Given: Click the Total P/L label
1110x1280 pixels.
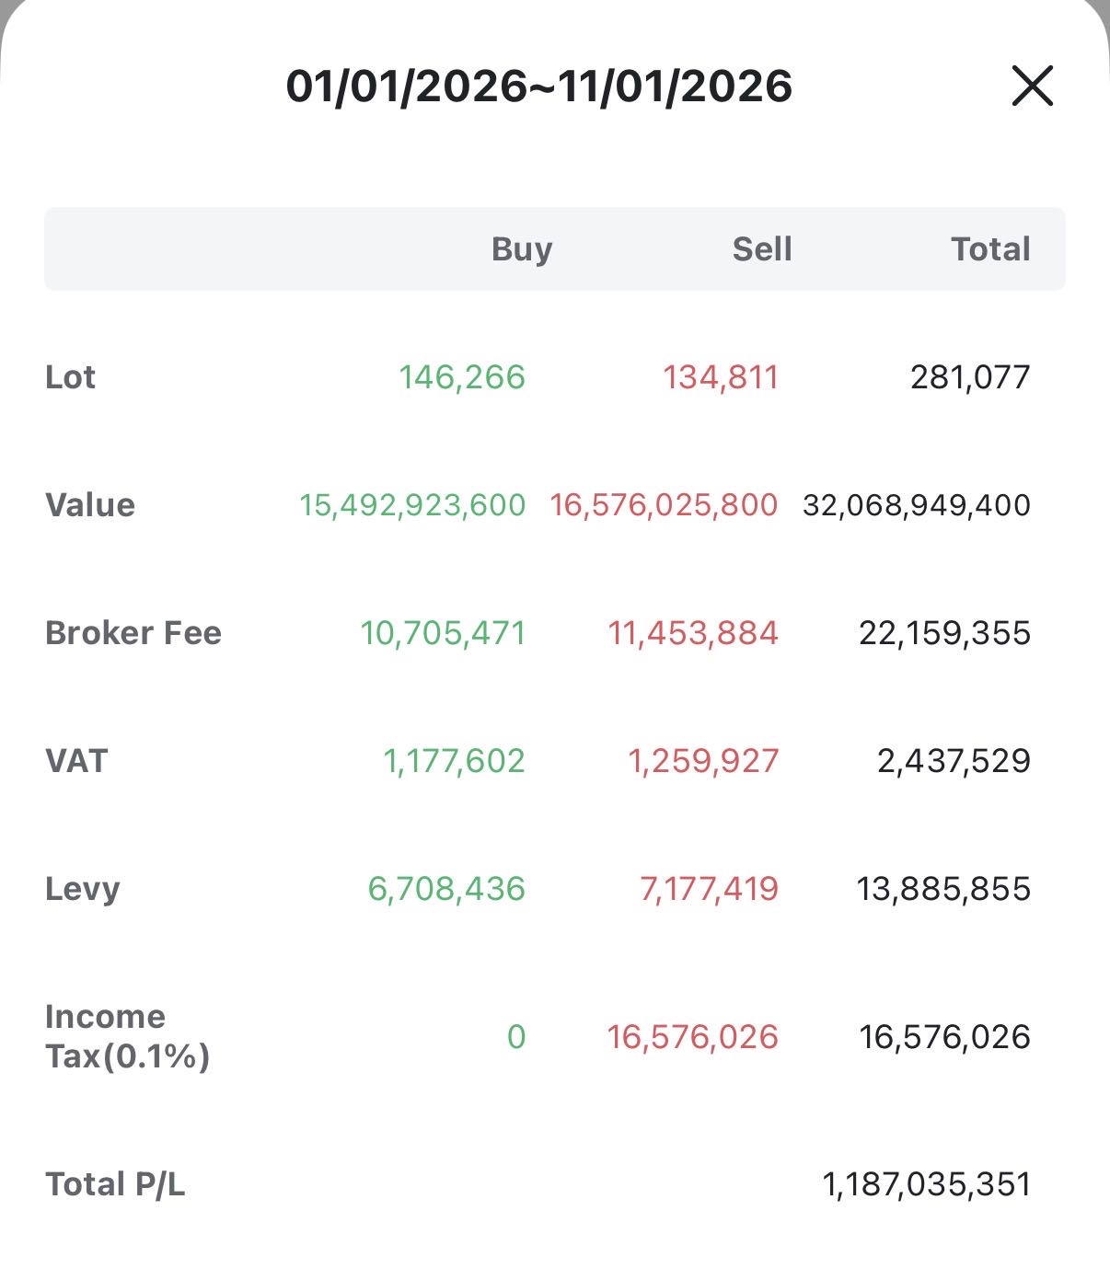Looking at the screenshot, I should pyautogui.click(x=115, y=1184).
